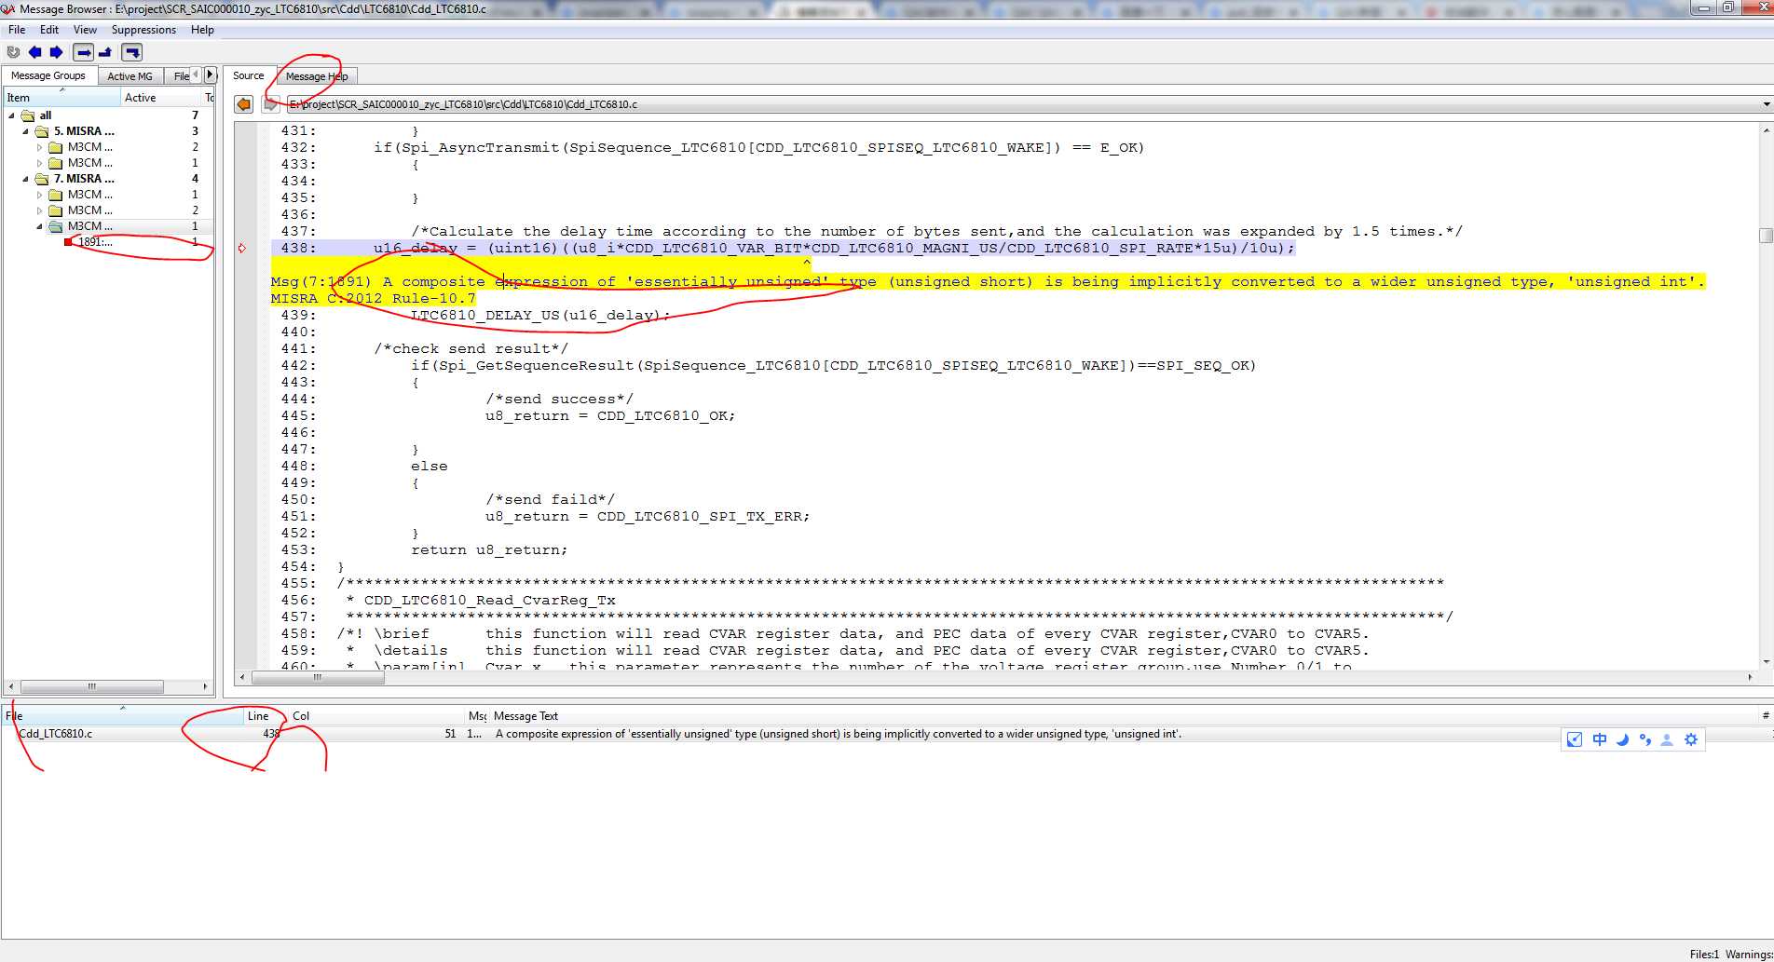Click the Source pane horizontal scrollbar thumb
Viewport: 1774px width, 962px height.
(x=317, y=677)
